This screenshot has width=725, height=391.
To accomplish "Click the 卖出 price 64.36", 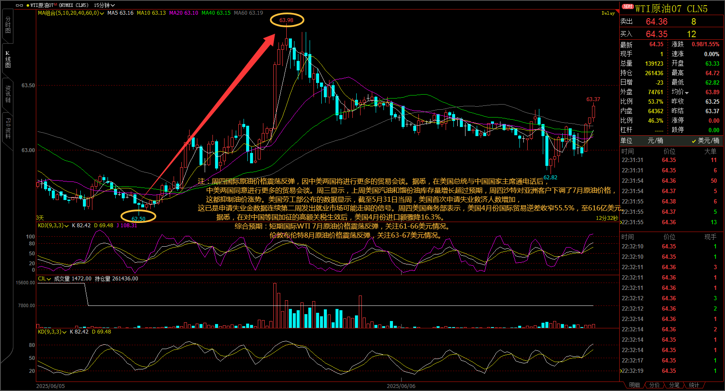I will point(656,22).
